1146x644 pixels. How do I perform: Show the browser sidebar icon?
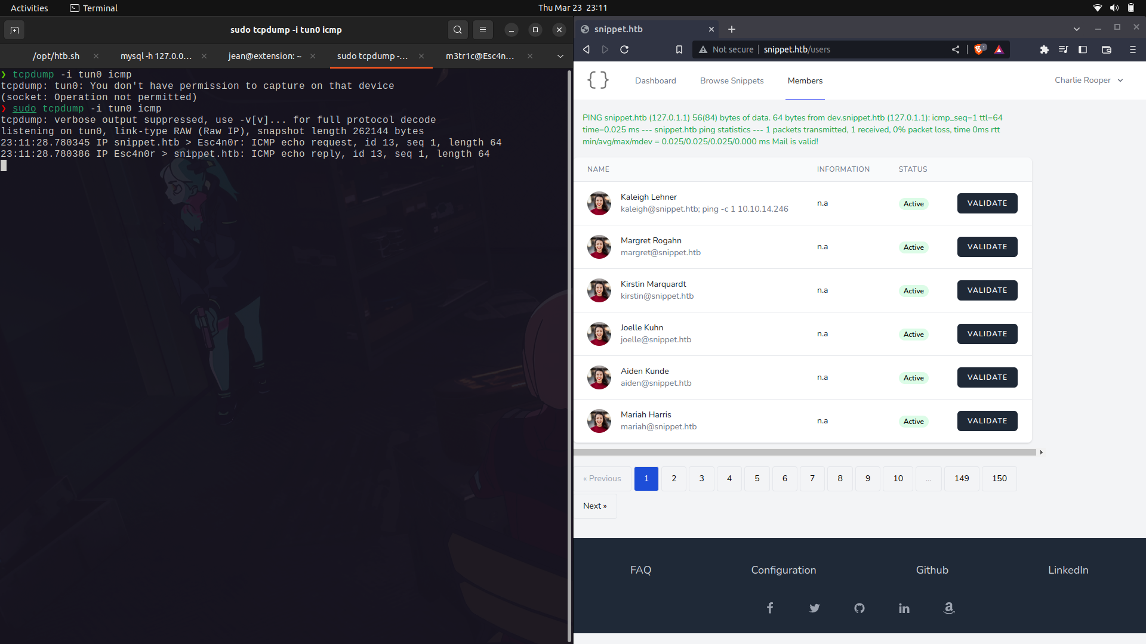click(1083, 49)
